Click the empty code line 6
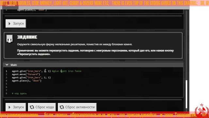This screenshot has height=118, width=209. pos(93,87)
